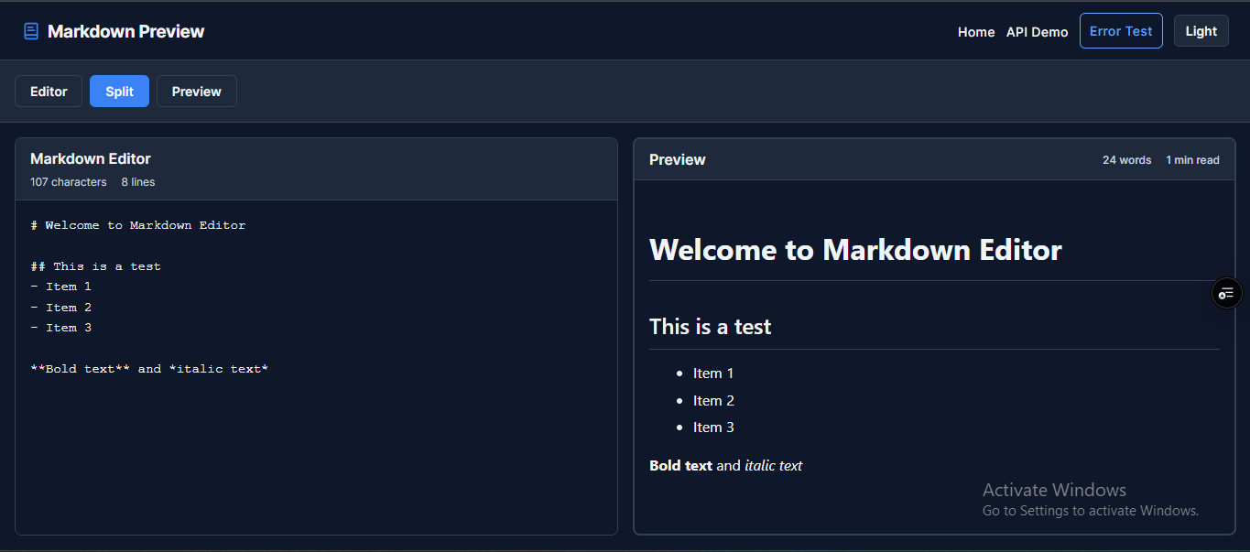
Task: Click the 'Item 1' bullet in preview
Action: pos(713,373)
